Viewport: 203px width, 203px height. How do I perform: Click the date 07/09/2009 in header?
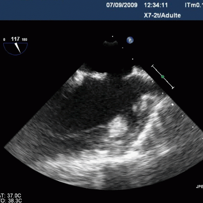[x=122, y=5]
